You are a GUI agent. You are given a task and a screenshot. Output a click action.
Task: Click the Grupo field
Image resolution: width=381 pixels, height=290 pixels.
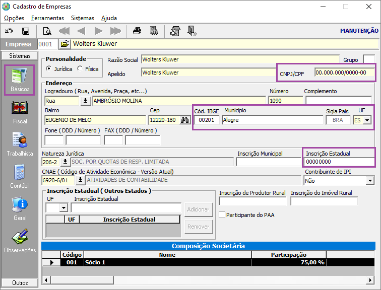point(369,59)
